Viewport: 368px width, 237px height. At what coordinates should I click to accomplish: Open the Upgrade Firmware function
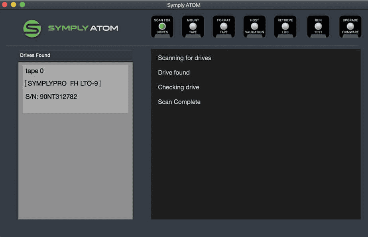[350, 26]
